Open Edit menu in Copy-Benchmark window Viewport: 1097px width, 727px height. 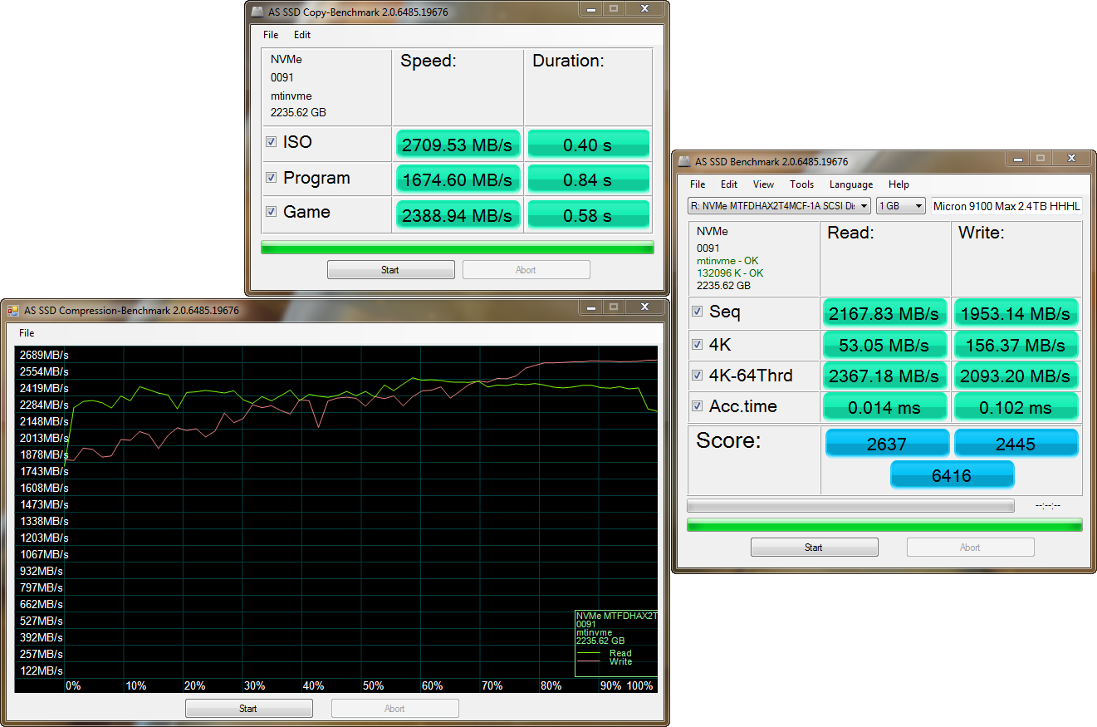302,35
